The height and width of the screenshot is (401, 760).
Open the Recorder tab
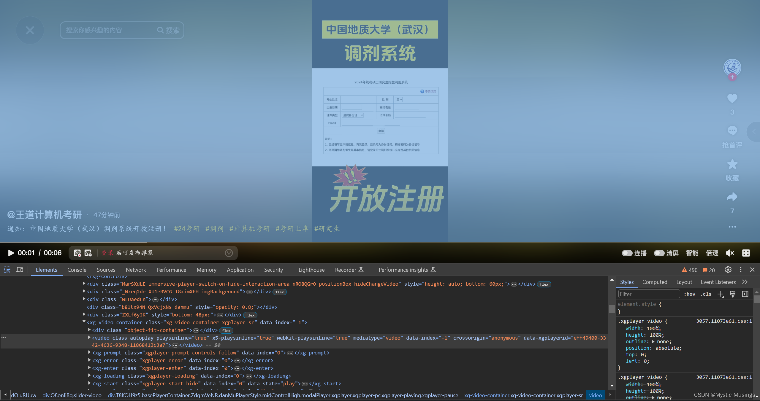[349, 270]
